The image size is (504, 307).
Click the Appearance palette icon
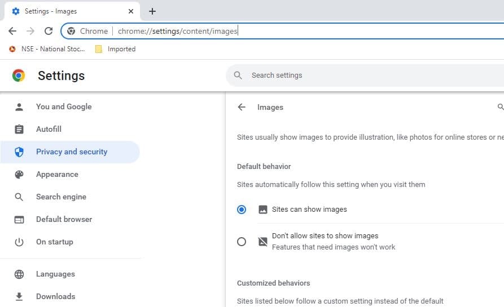(x=19, y=175)
